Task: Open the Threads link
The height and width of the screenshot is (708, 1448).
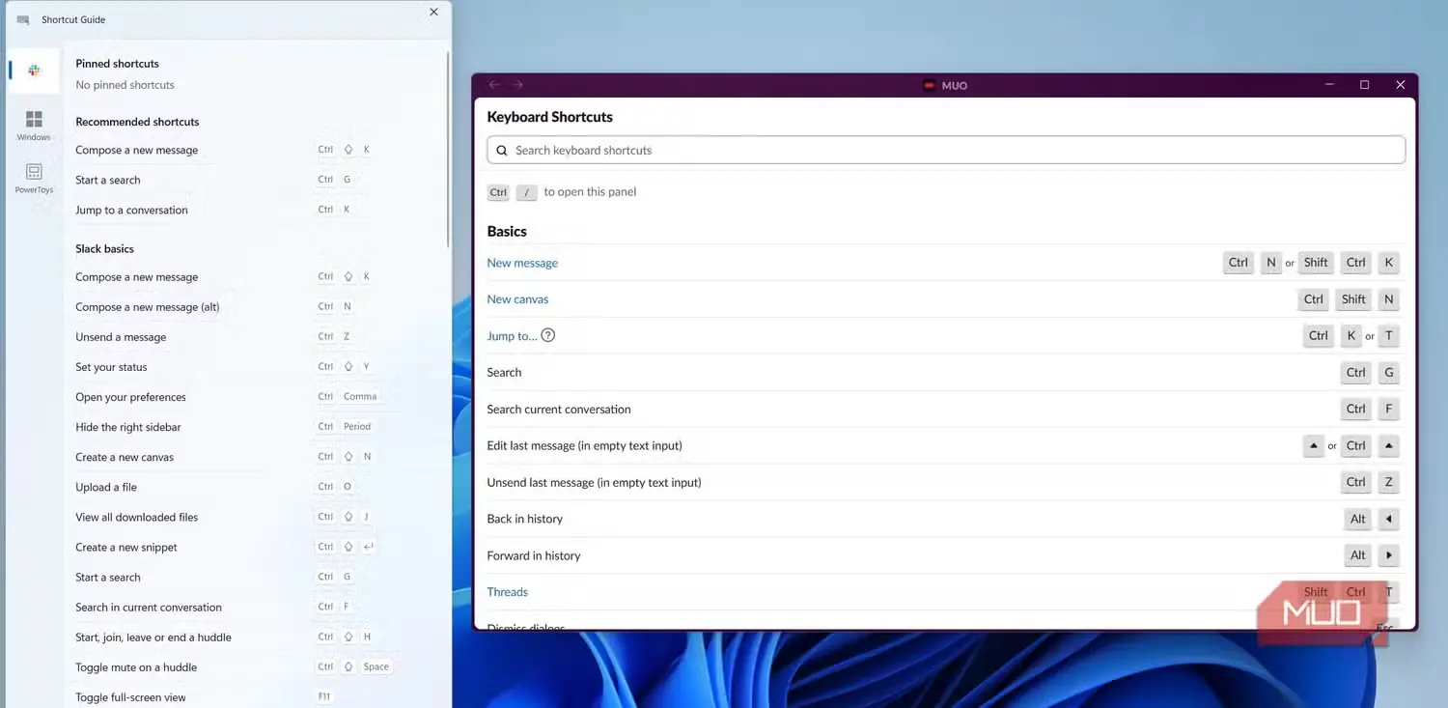Action: click(x=508, y=592)
